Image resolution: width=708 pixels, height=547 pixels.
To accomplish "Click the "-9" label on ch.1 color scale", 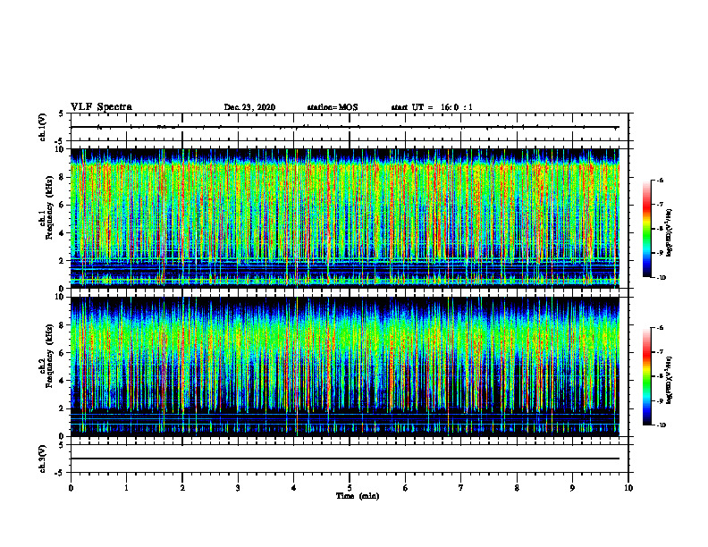I will click(x=660, y=253).
